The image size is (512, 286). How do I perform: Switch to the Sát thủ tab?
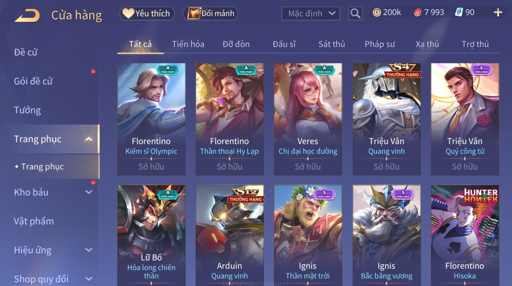[332, 44]
